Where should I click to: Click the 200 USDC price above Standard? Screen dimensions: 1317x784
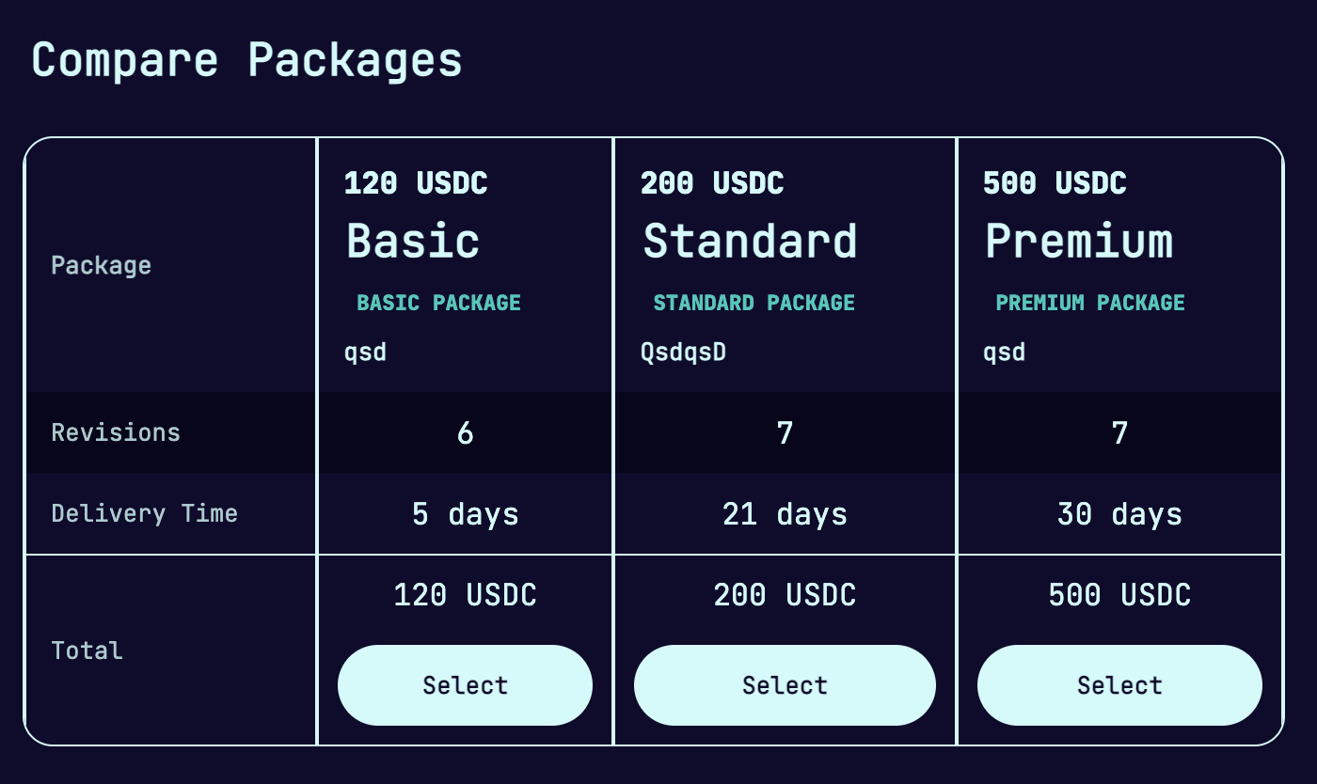click(712, 183)
